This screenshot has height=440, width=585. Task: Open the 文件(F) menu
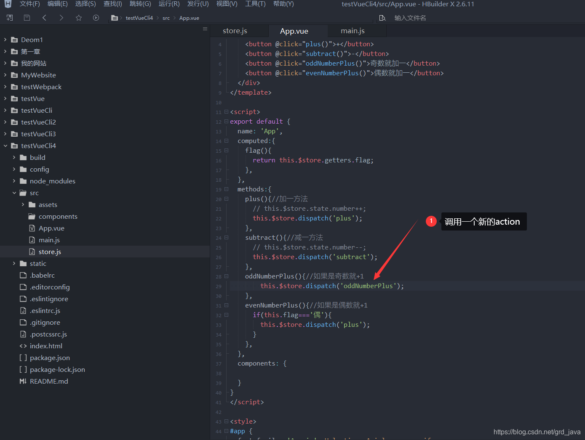point(29,4)
